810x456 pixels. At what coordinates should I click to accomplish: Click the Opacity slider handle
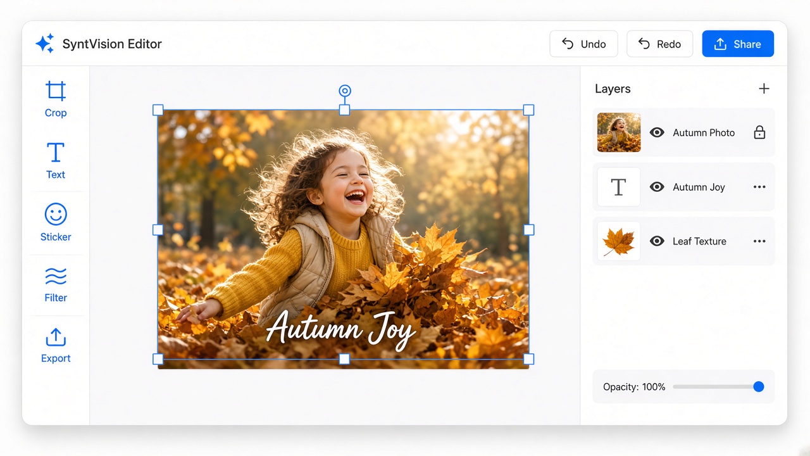pyautogui.click(x=759, y=387)
